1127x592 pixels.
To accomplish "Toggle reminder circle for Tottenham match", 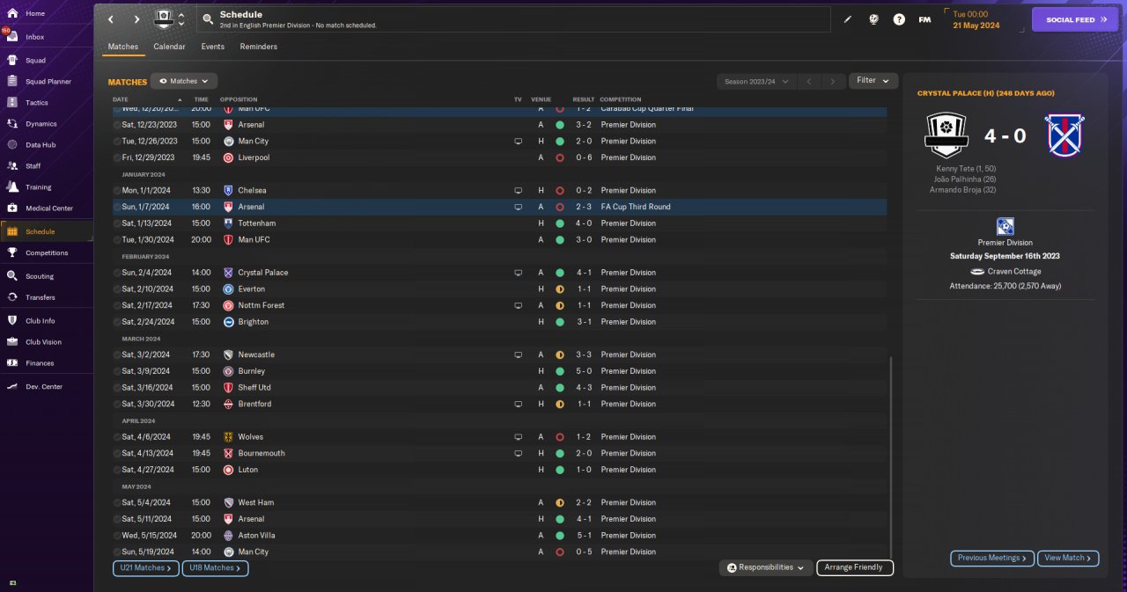I will pyautogui.click(x=117, y=223).
